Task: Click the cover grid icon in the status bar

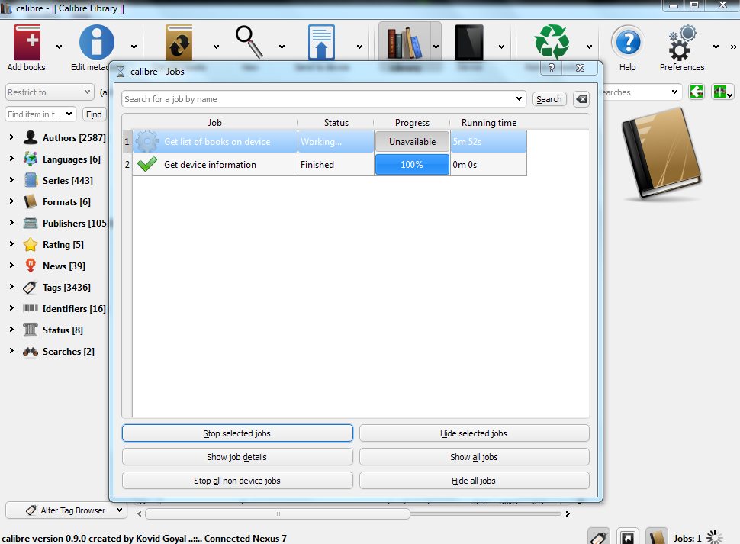Action: pyautogui.click(x=628, y=537)
